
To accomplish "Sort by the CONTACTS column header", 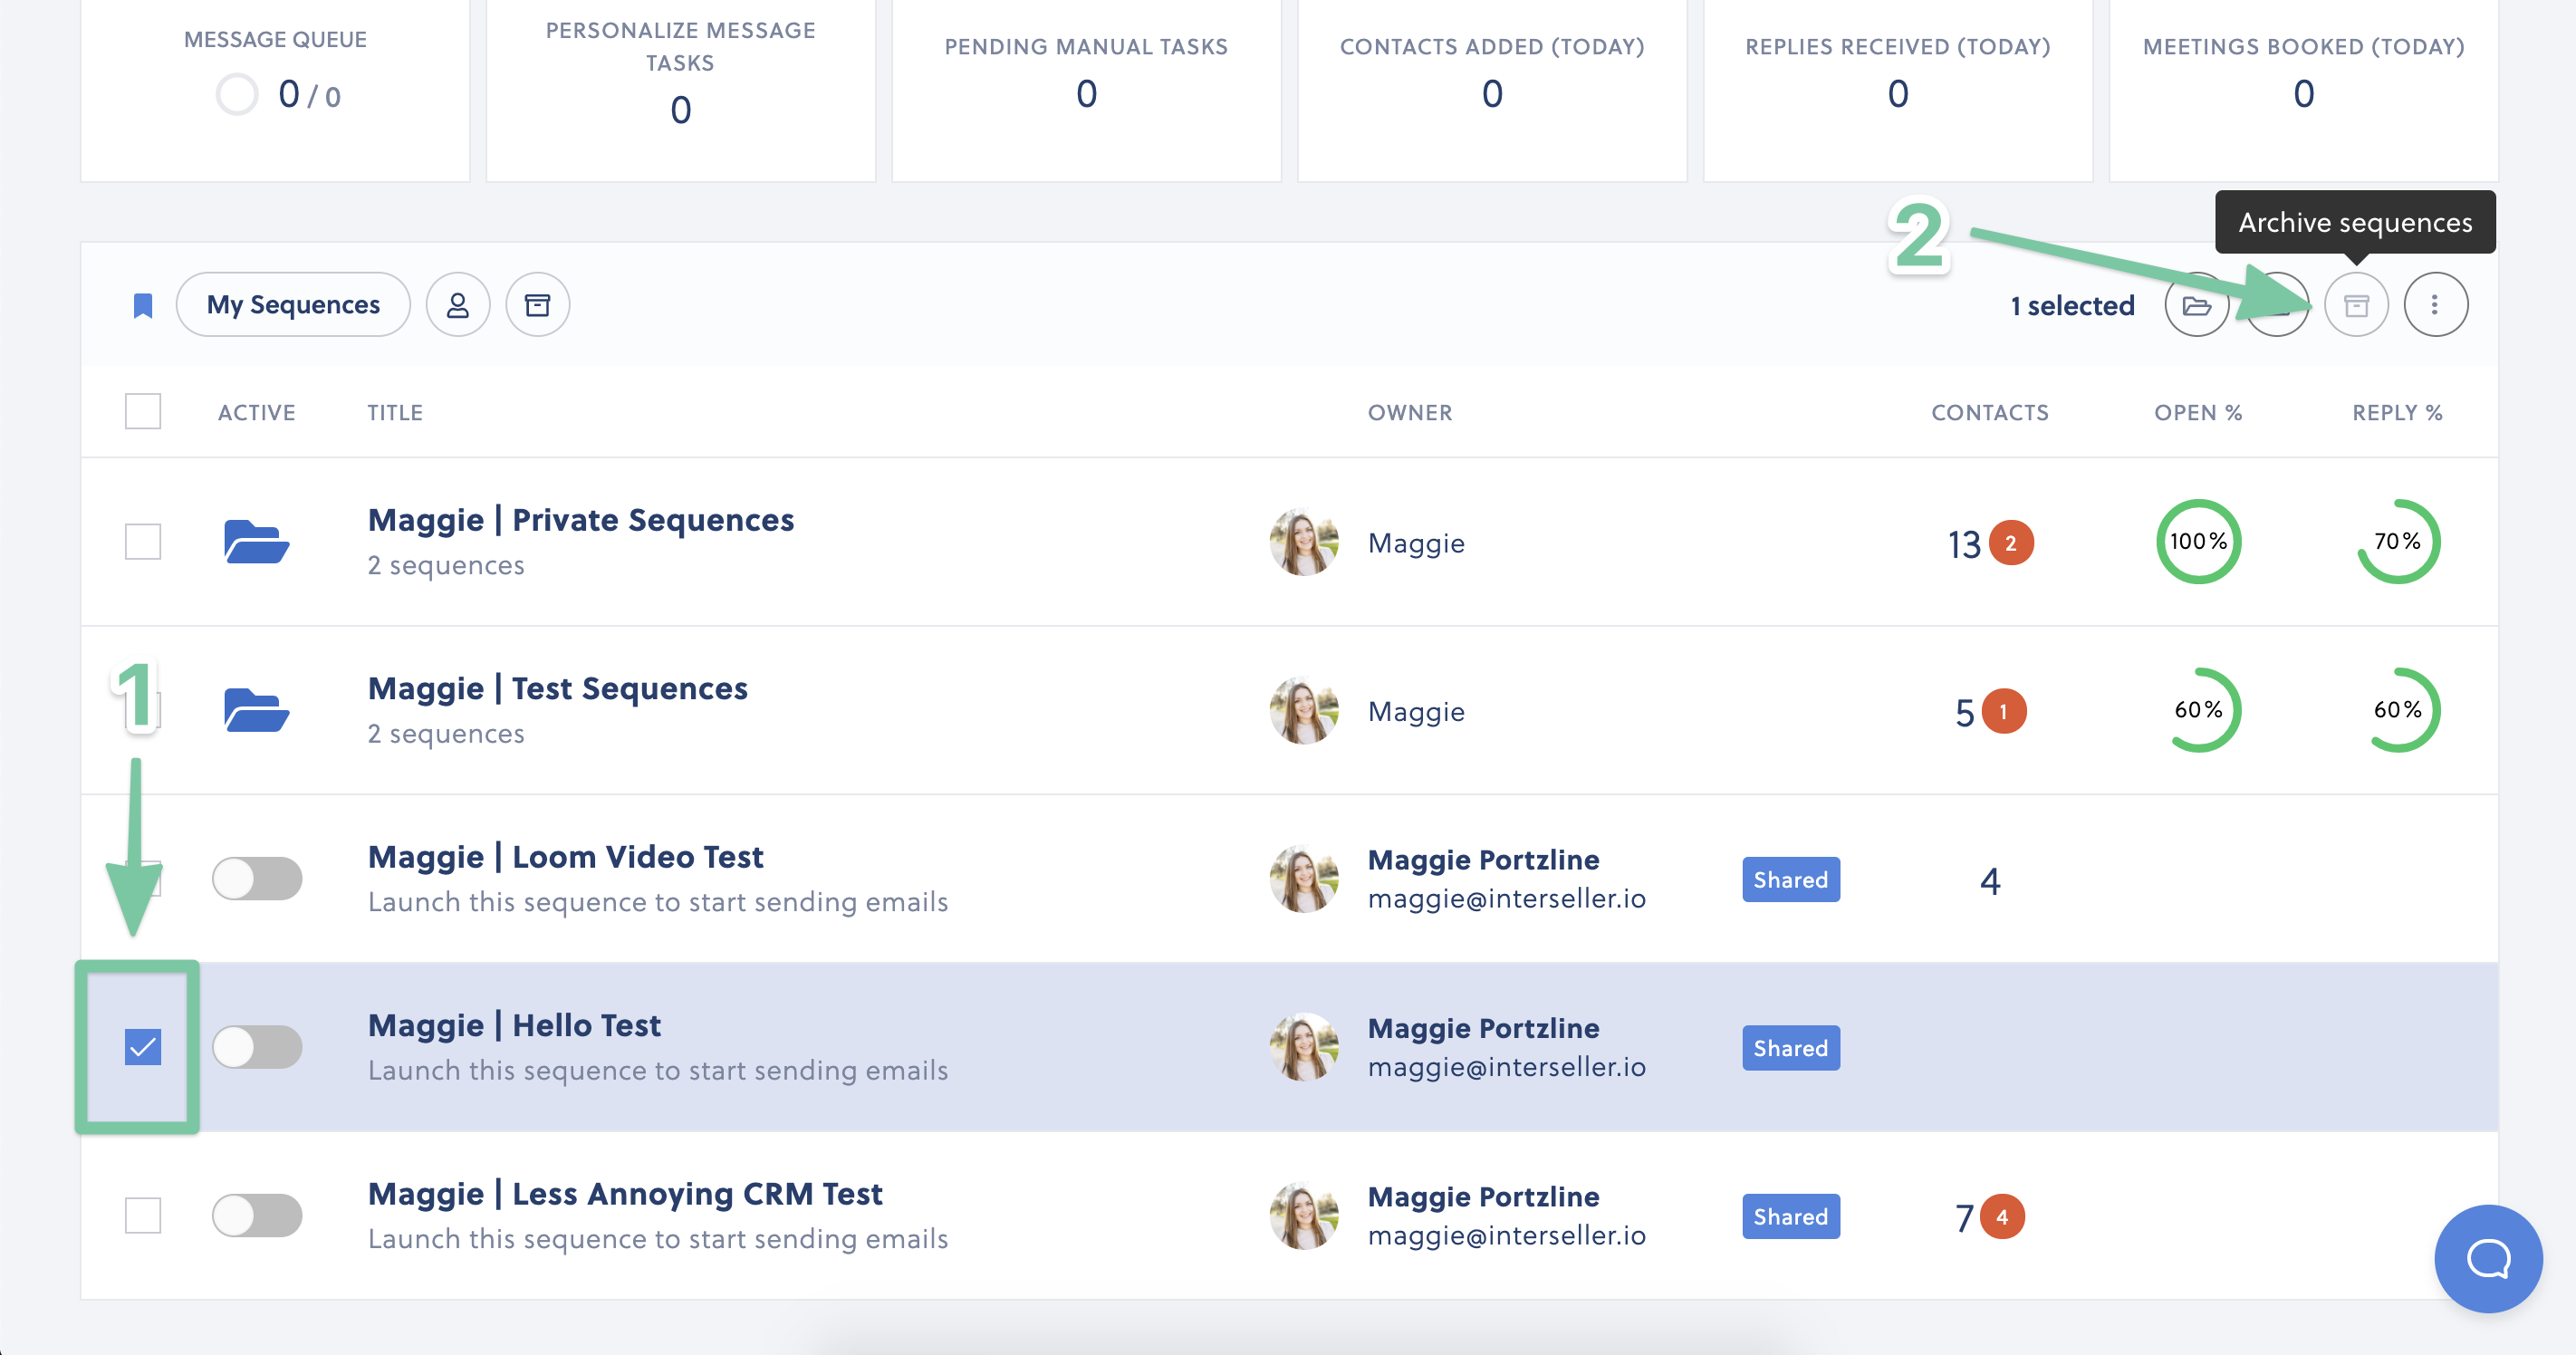I will (x=1989, y=412).
